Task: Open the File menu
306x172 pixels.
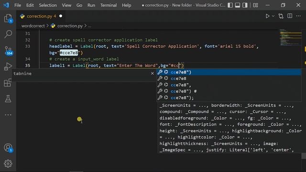Action: coord(18,5)
